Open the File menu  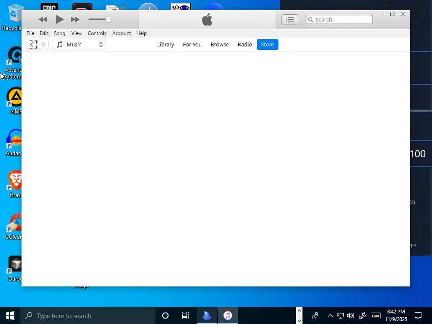30,33
